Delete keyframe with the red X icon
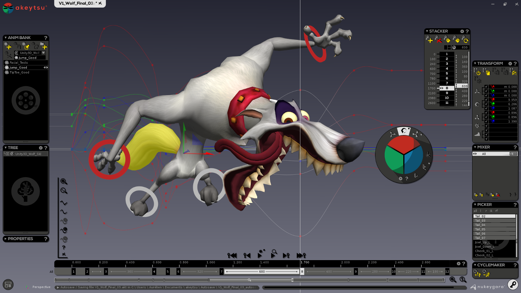Image resolution: width=521 pixels, height=293 pixels. [x=438, y=39]
